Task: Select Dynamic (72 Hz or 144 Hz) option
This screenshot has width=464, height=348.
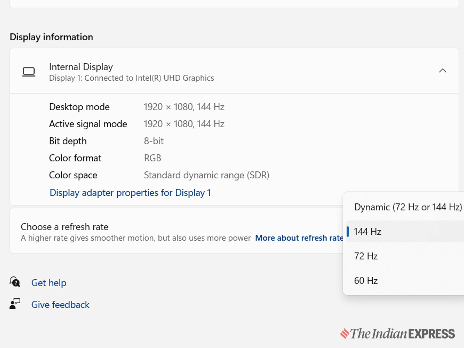Action: tap(407, 207)
